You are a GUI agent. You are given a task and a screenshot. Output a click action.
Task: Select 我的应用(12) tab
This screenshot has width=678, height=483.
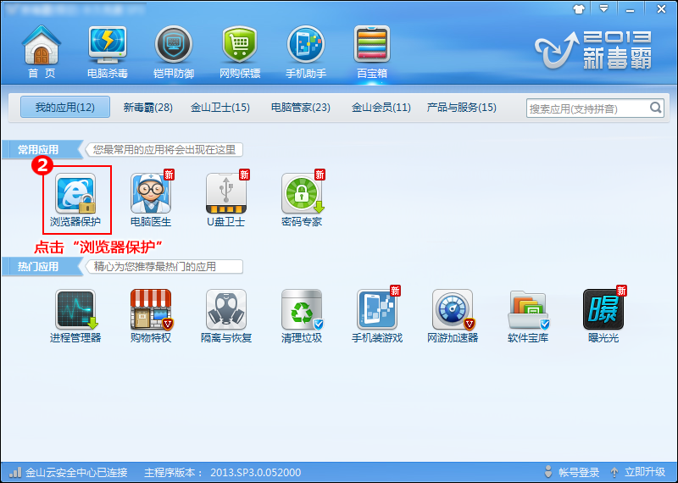(x=65, y=108)
